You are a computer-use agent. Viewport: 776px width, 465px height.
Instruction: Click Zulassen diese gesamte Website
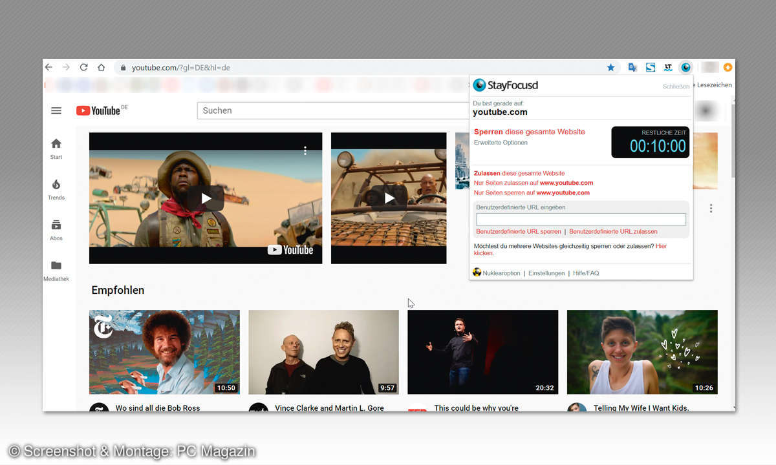519,173
